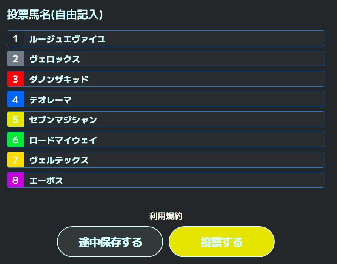
Task: Edit the ヴェロックス name field
Action: pos(174,59)
